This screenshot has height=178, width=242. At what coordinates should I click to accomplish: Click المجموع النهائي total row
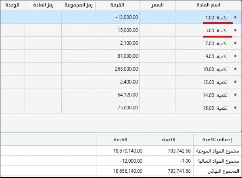121,171
